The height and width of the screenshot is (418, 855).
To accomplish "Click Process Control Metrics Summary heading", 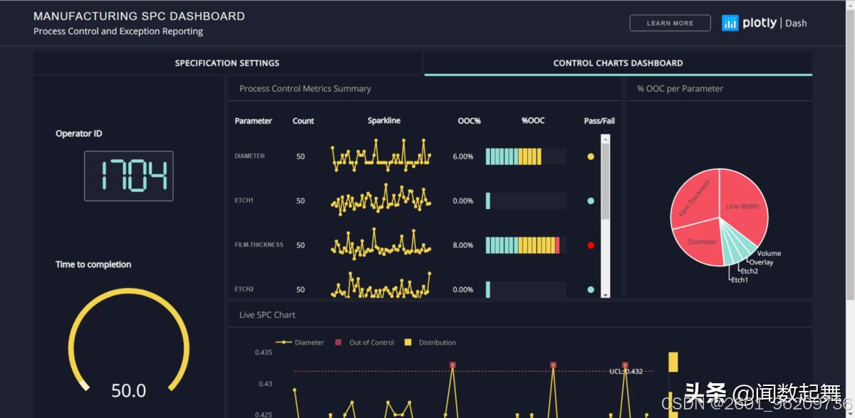I will coord(305,89).
